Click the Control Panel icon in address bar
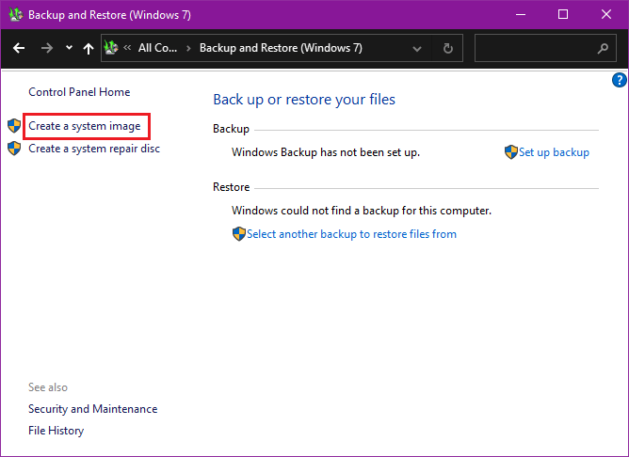This screenshot has width=629, height=457. coord(112,48)
